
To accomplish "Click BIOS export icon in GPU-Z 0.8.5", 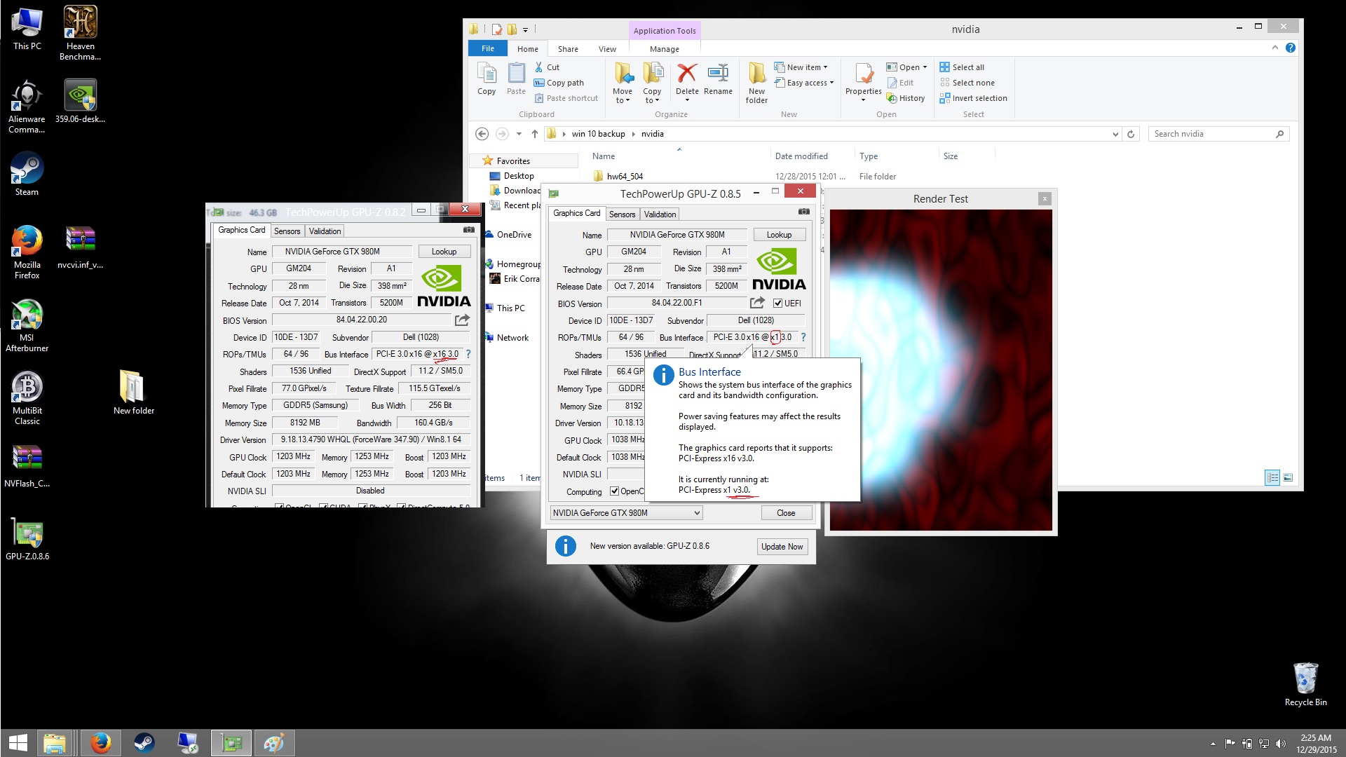I will (x=757, y=303).
